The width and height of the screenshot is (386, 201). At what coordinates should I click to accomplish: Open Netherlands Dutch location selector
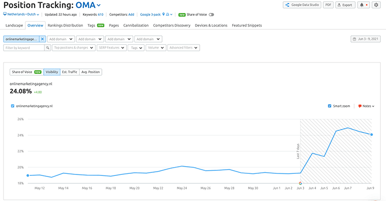coord(21,14)
